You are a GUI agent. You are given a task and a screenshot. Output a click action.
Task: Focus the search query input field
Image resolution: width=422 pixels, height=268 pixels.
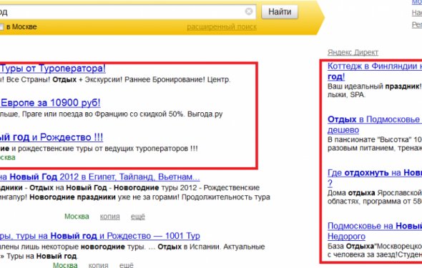(128, 12)
